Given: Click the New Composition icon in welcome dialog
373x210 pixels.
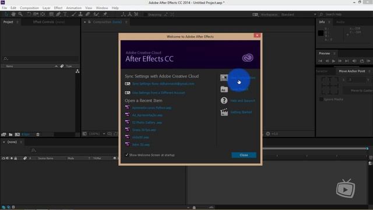Looking at the screenshot, I should pyautogui.click(x=224, y=78).
